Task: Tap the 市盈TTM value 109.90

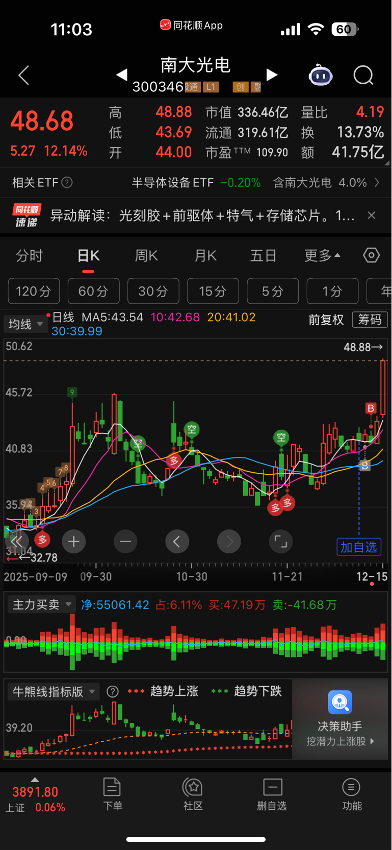Action: coord(272,153)
